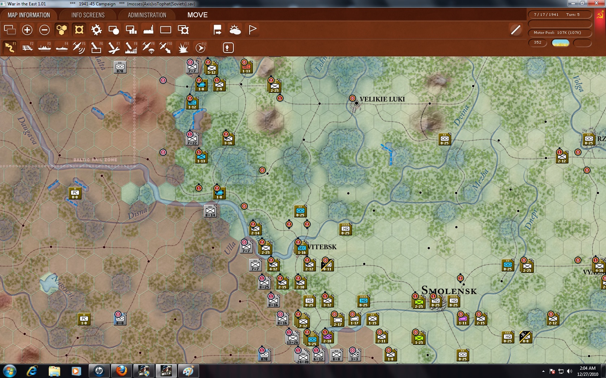Select F2 rail move mode icon
606x378 pixels.
point(27,48)
